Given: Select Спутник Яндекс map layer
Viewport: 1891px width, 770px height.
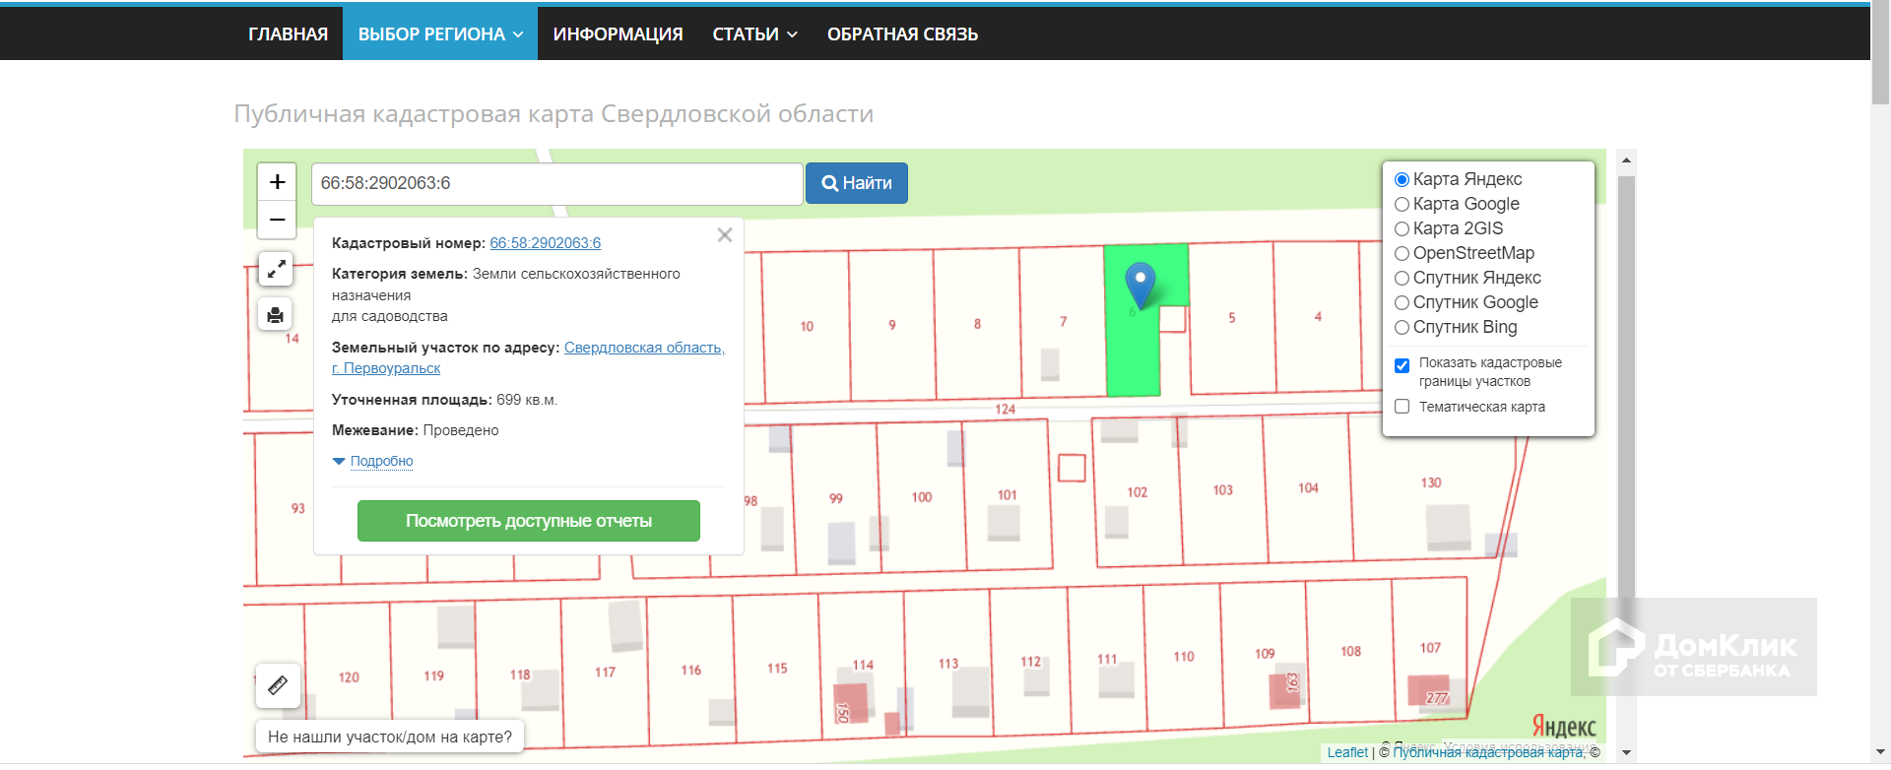Looking at the screenshot, I should pos(1402,279).
